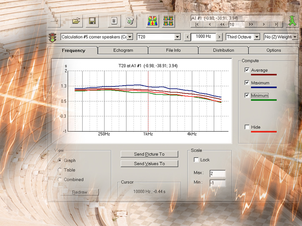Viewport: 302px width, 226px height.
Task: Save the current results
Action: tap(92, 21)
